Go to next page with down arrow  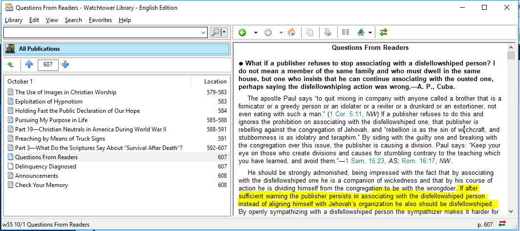[65, 64]
